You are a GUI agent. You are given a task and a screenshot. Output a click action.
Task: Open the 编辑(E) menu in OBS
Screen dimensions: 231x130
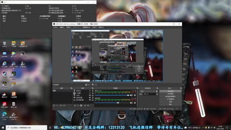62,27
